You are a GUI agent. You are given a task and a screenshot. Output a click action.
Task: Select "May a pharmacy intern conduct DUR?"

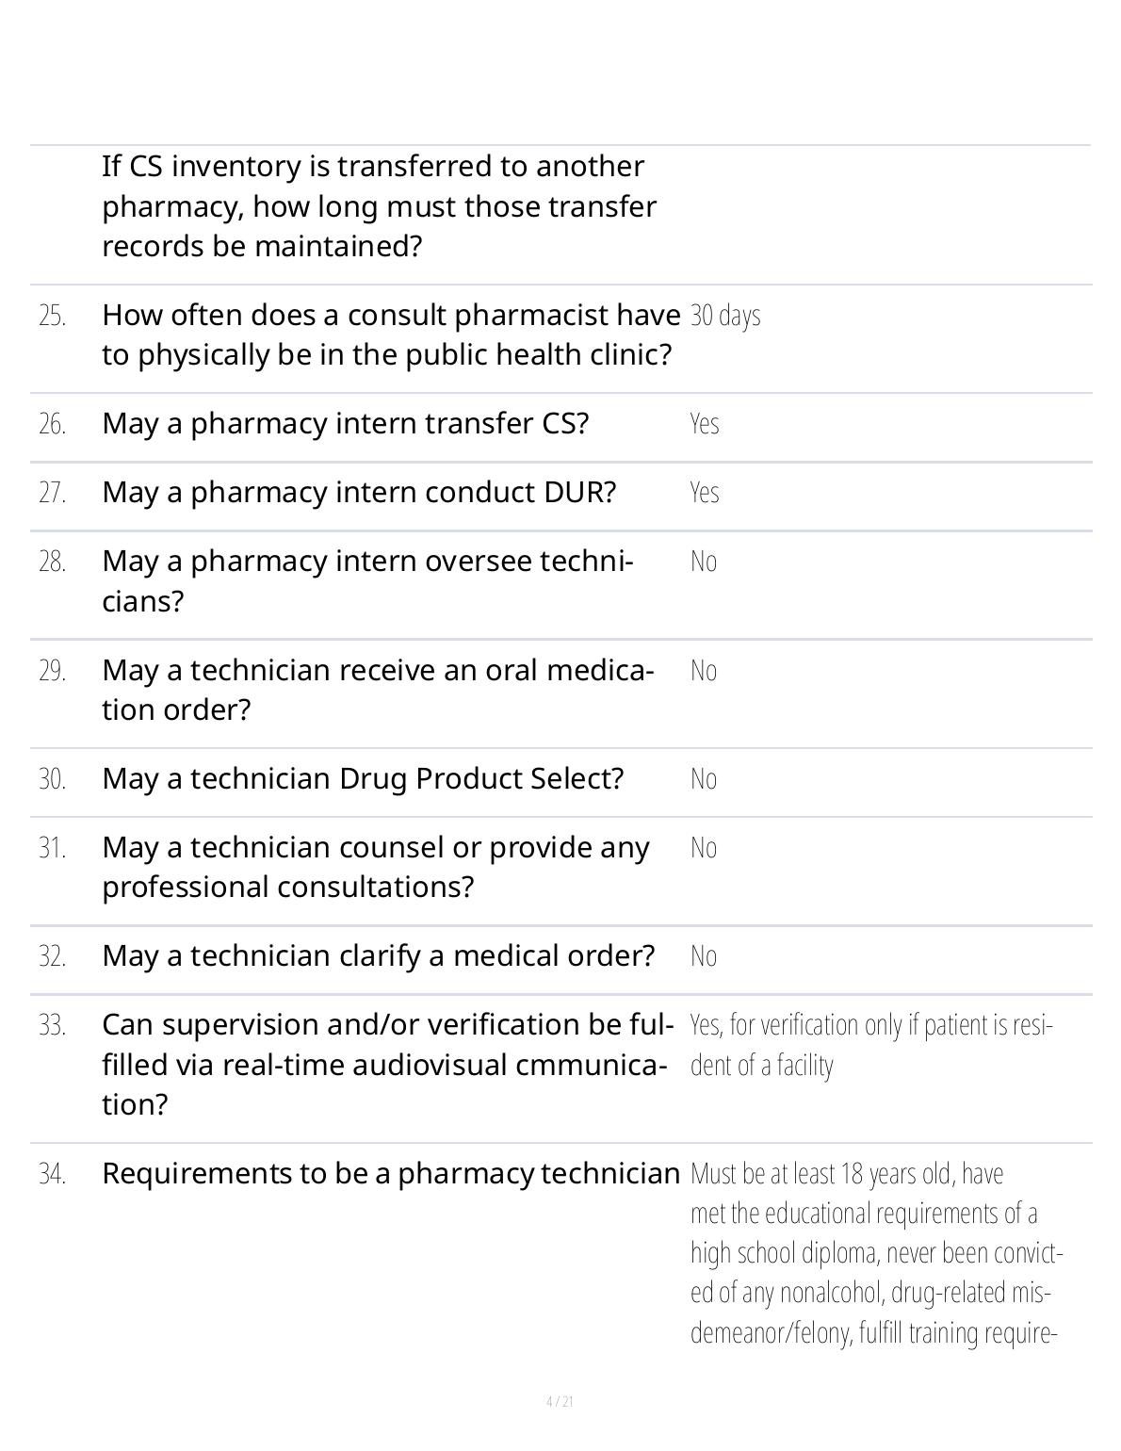pos(359,493)
